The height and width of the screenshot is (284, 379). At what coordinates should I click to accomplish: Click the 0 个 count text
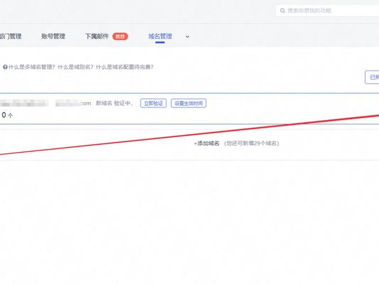click(x=7, y=115)
